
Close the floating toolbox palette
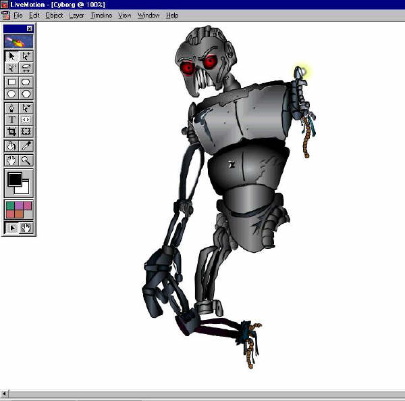coord(30,28)
